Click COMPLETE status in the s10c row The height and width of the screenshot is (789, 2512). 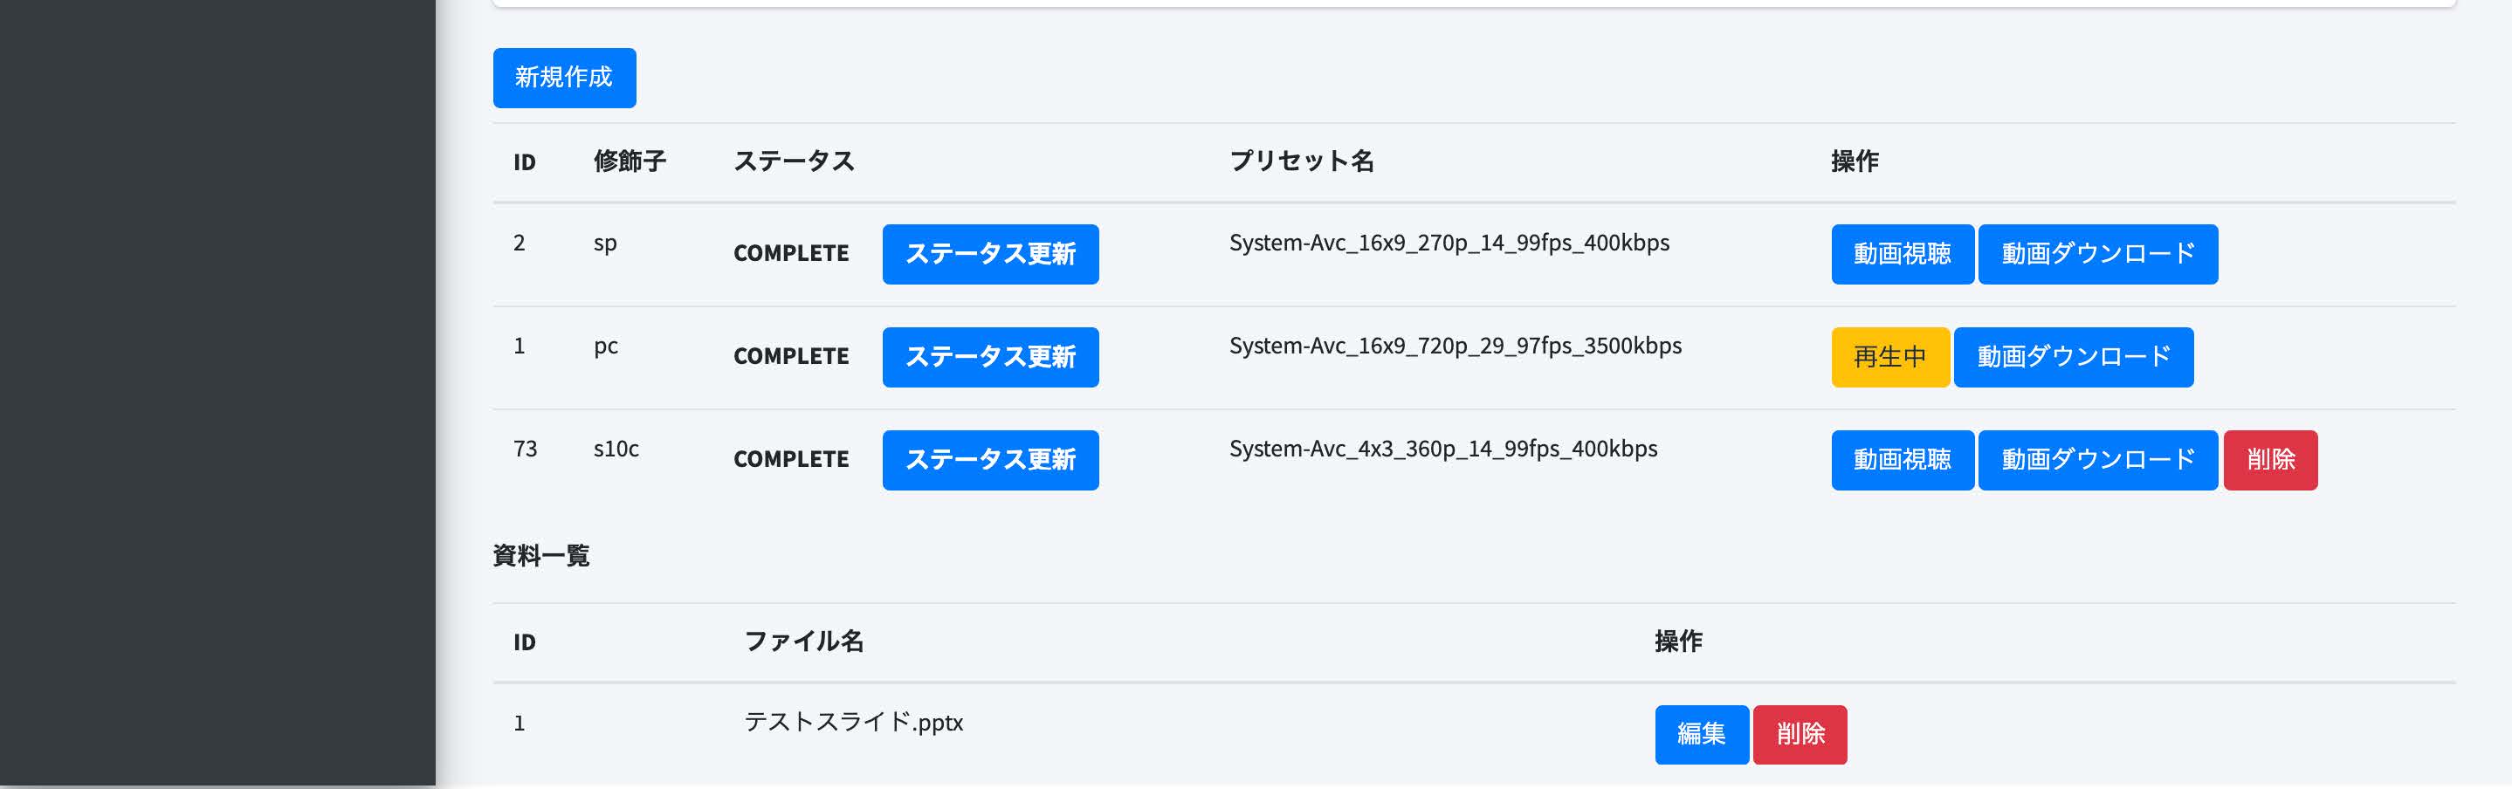(791, 459)
